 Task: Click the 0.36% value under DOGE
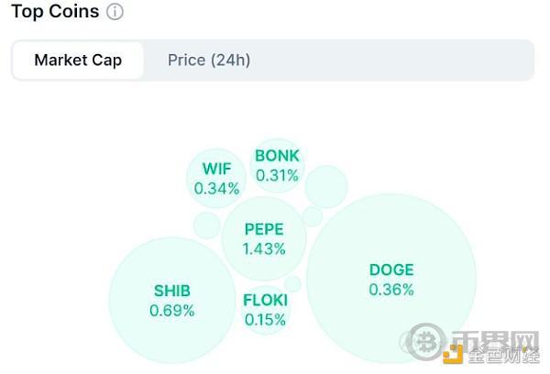pyautogui.click(x=391, y=290)
